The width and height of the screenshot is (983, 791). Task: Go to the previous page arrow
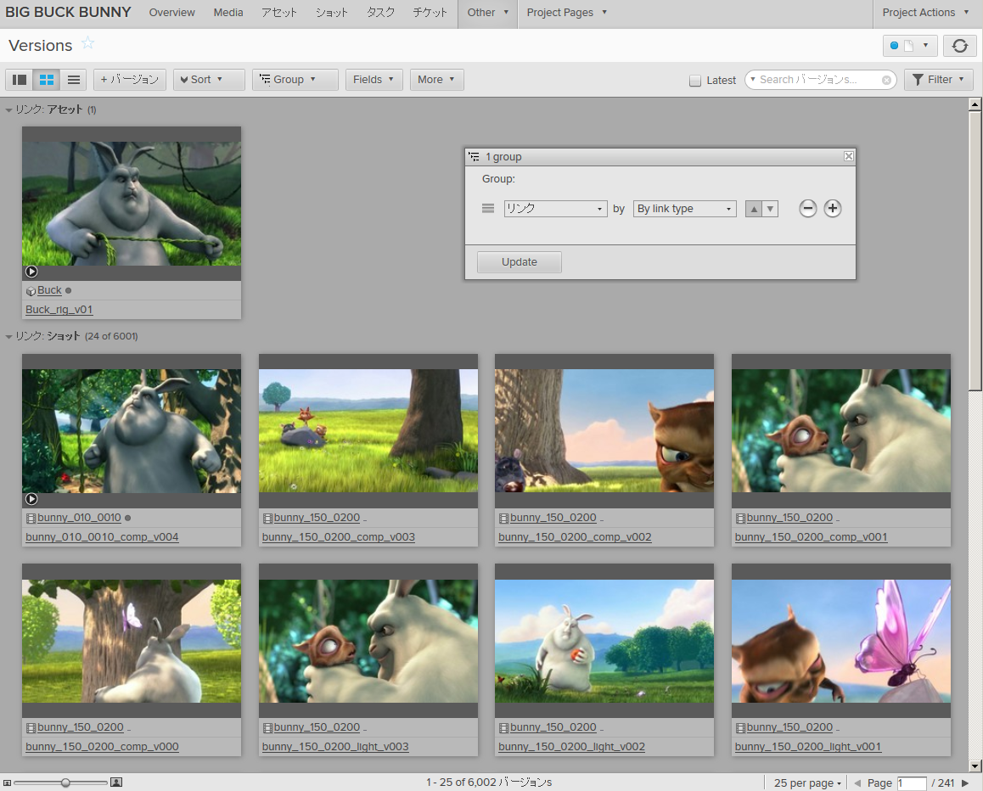point(857,783)
